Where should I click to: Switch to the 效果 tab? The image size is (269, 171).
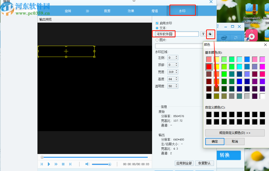point(131,11)
